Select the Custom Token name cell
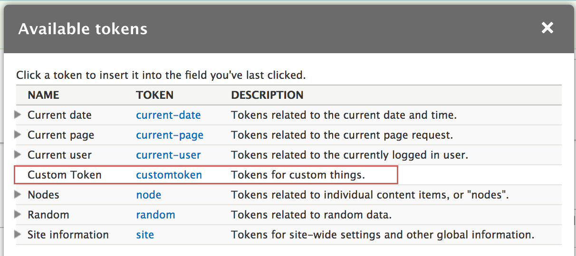This screenshot has height=256, width=576. tap(65, 175)
